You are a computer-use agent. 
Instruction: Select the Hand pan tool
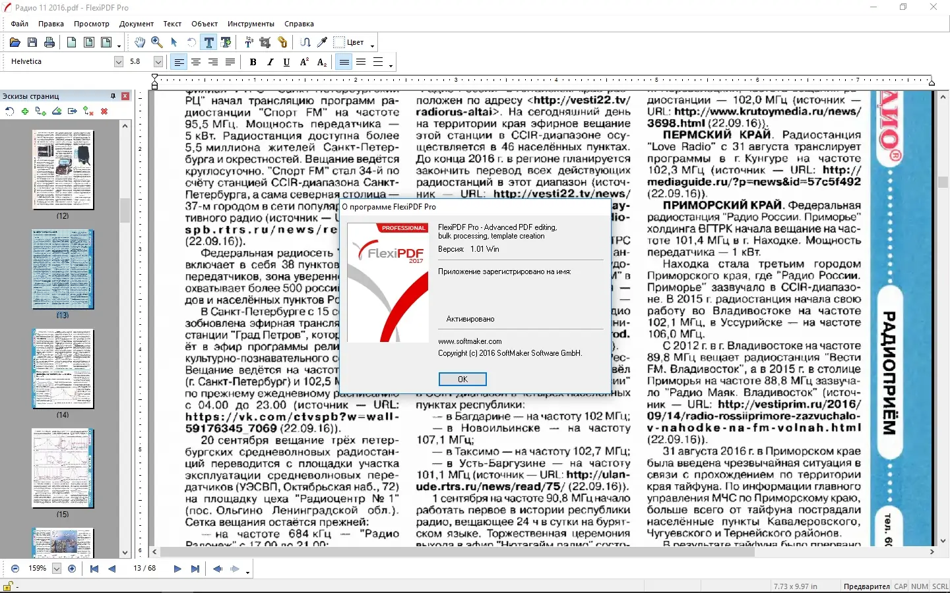click(x=140, y=42)
